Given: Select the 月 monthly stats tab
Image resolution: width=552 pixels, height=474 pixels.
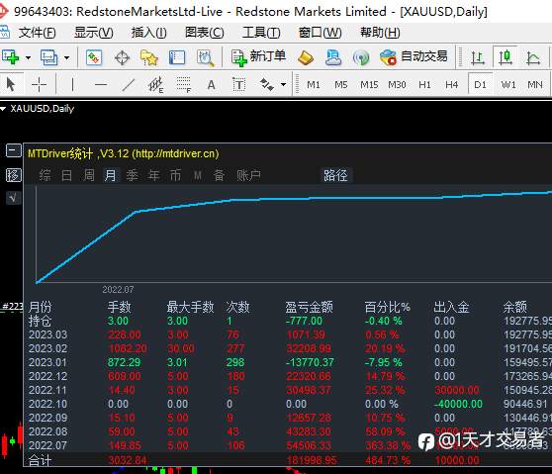Looking at the screenshot, I should tap(110, 175).
